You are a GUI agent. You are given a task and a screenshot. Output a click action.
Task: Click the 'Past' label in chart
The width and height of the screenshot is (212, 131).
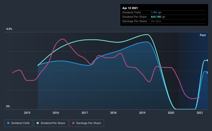(x=203, y=35)
